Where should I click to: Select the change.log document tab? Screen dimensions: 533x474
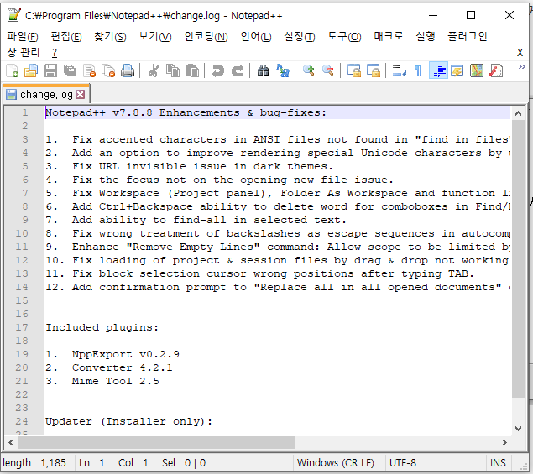click(46, 94)
